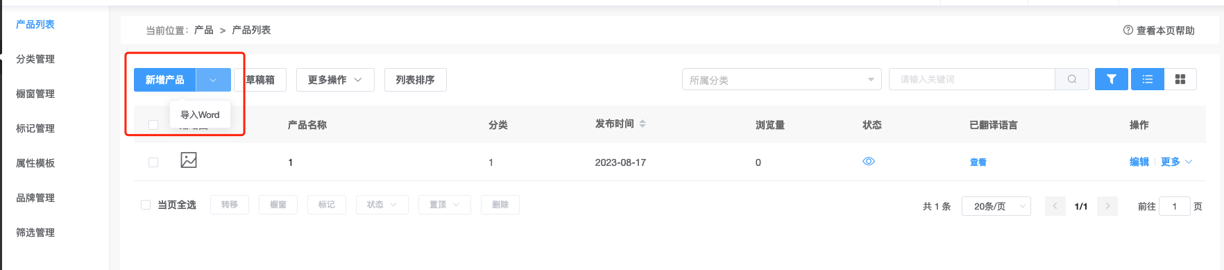The width and height of the screenshot is (1224, 270).
Task: Switch to grid view icon
Action: [x=1180, y=79]
